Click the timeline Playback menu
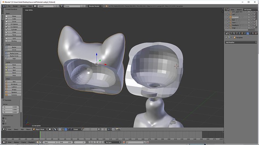 tap(32, 142)
